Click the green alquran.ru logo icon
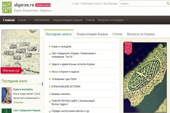Viewport: 170px width, 113px height. click(x=7, y=7)
